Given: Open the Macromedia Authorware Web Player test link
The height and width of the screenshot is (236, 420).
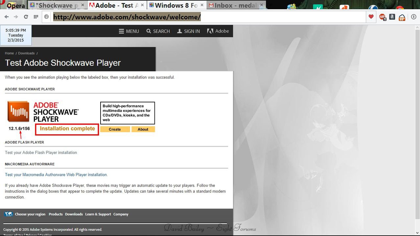Looking at the screenshot, I should pos(56,175).
